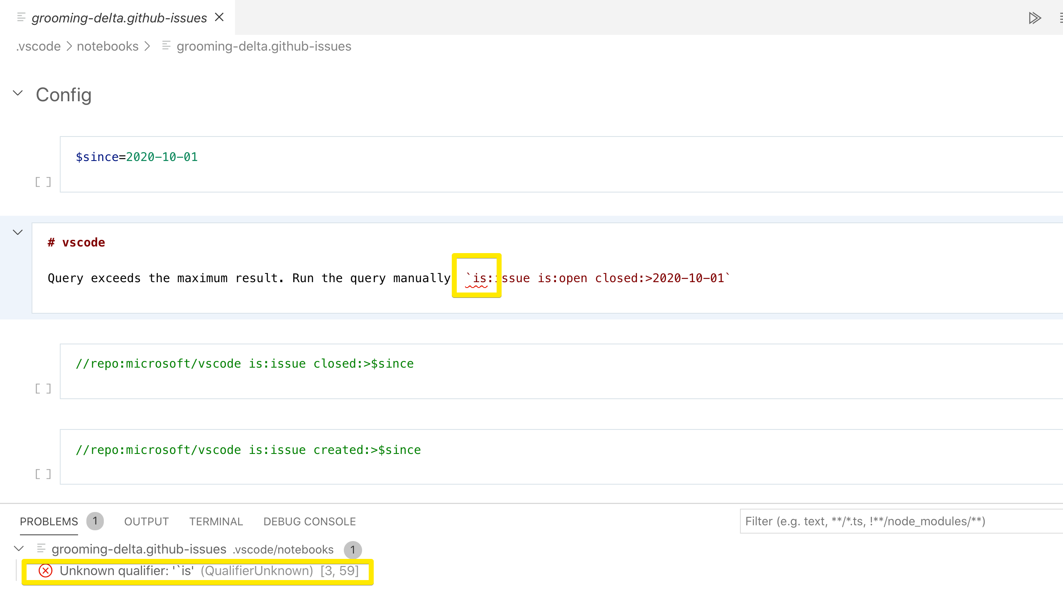Image resolution: width=1063 pixels, height=595 pixels.
Task: Click the error icon next to Unknown qualifier
Action: 46,571
